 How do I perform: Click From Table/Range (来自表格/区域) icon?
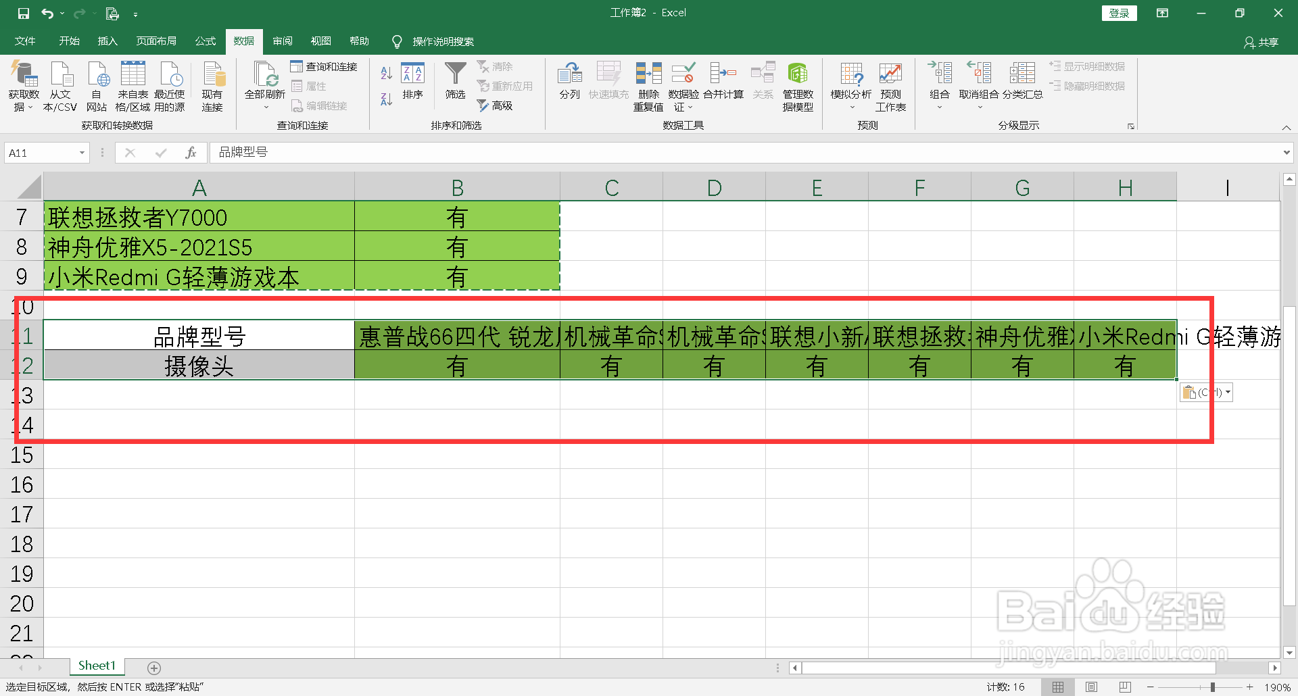click(133, 86)
